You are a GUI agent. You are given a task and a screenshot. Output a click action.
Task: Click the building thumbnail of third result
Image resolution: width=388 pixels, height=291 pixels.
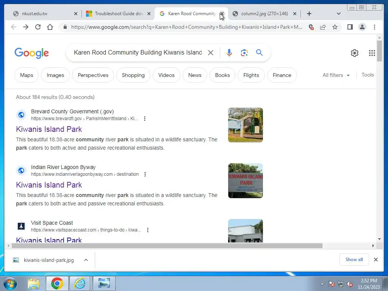point(246,231)
